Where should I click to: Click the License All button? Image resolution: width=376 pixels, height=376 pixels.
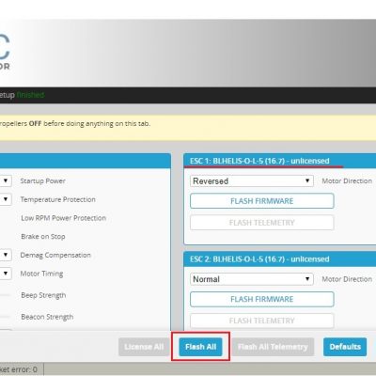click(144, 347)
